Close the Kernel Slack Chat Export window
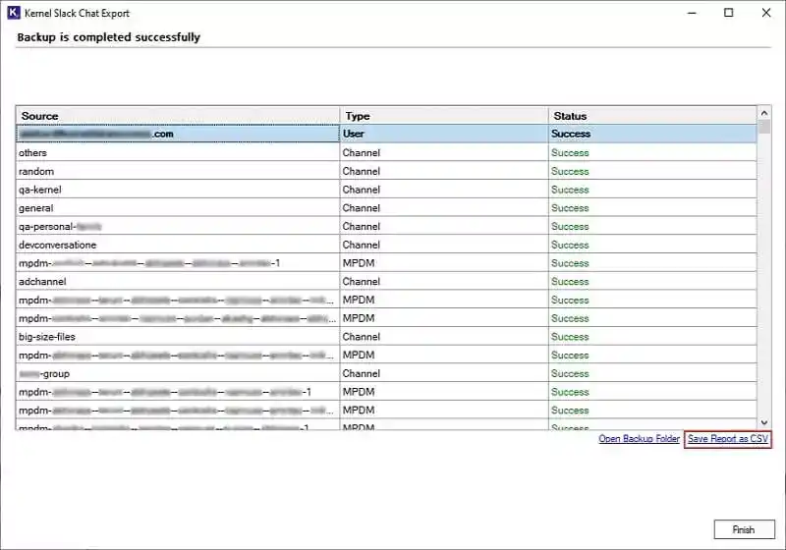This screenshot has height=550, width=786. click(x=766, y=13)
